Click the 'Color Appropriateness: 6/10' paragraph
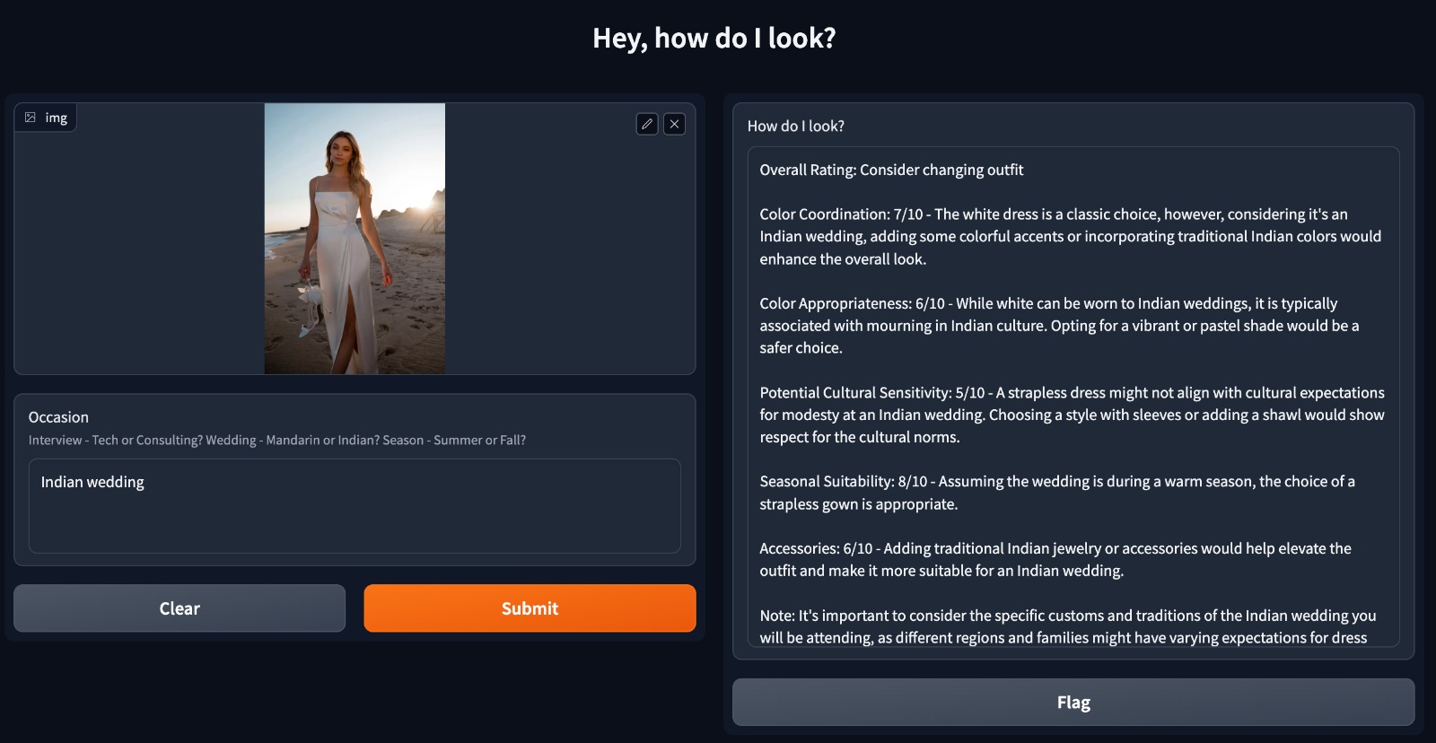Viewport: 1436px width, 743px height. [1060, 326]
